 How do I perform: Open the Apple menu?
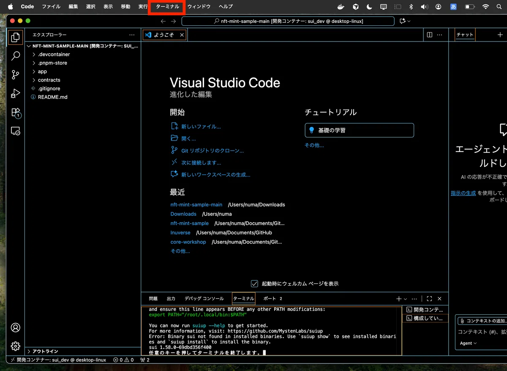[x=11, y=7]
